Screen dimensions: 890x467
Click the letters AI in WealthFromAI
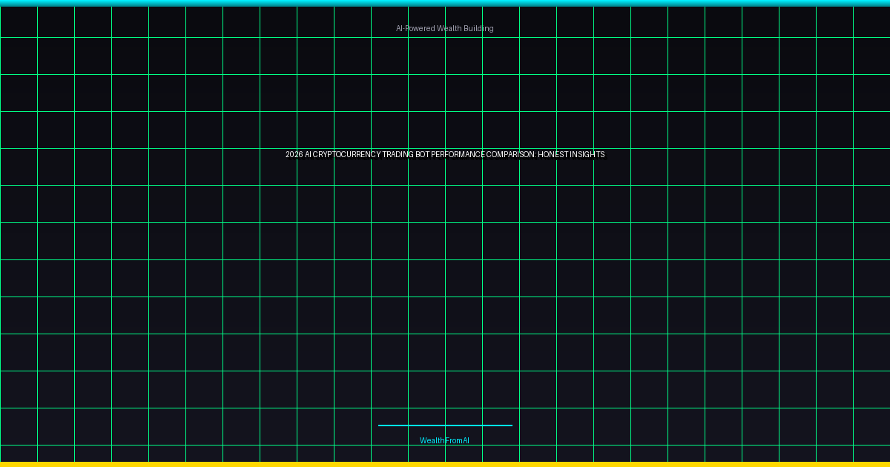(465, 440)
